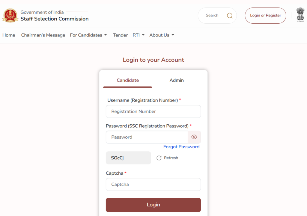Expand the RTI dropdown menu
Image resolution: width=307 pixels, height=216 pixels.
(x=143, y=35)
